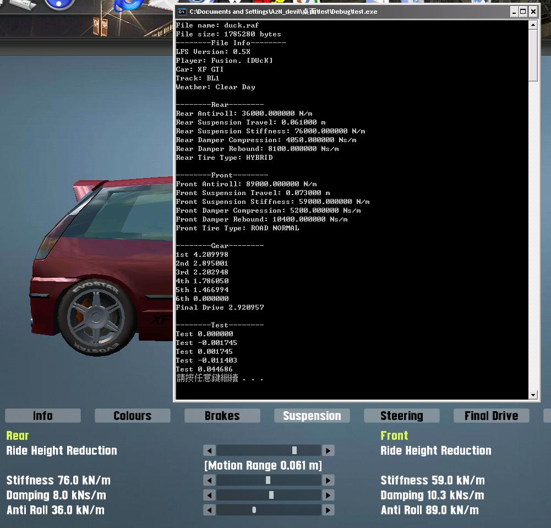Click the Motion Range 0.061 m text
The image size is (551, 528).
tap(263, 465)
